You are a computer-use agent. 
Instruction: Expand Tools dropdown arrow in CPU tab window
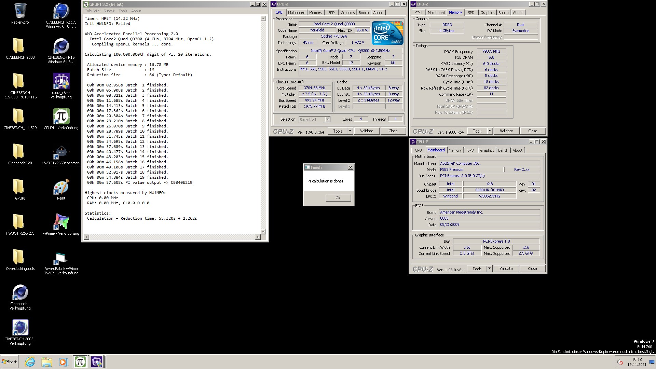click(350, 131)
